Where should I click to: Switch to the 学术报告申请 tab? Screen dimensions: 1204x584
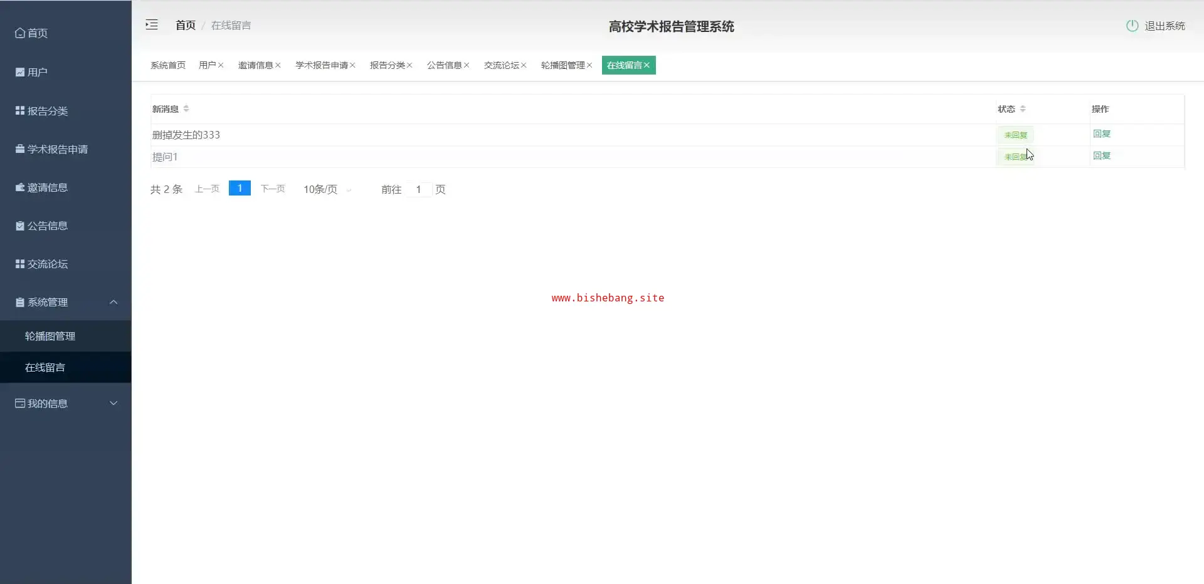pos(322,65)
